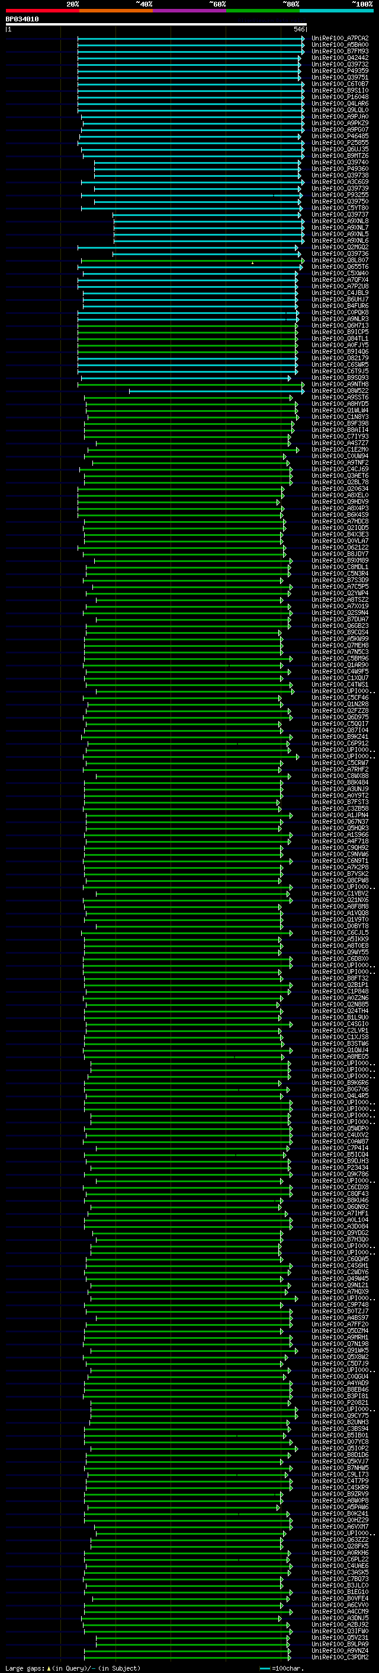Click the label UniRef100_C1E2M0
Viewport: 379px width, 1673px height.
point(340,449)
